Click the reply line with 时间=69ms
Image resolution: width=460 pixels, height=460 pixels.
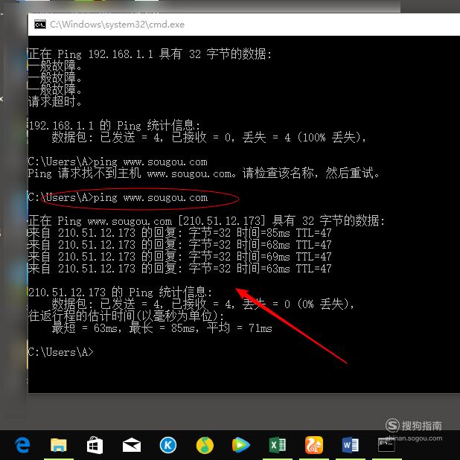179,256
